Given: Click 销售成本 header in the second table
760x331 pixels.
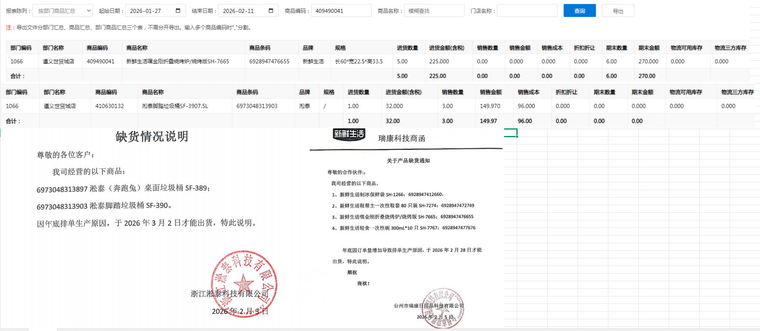Looking at the screenshot, I should 529,92.
